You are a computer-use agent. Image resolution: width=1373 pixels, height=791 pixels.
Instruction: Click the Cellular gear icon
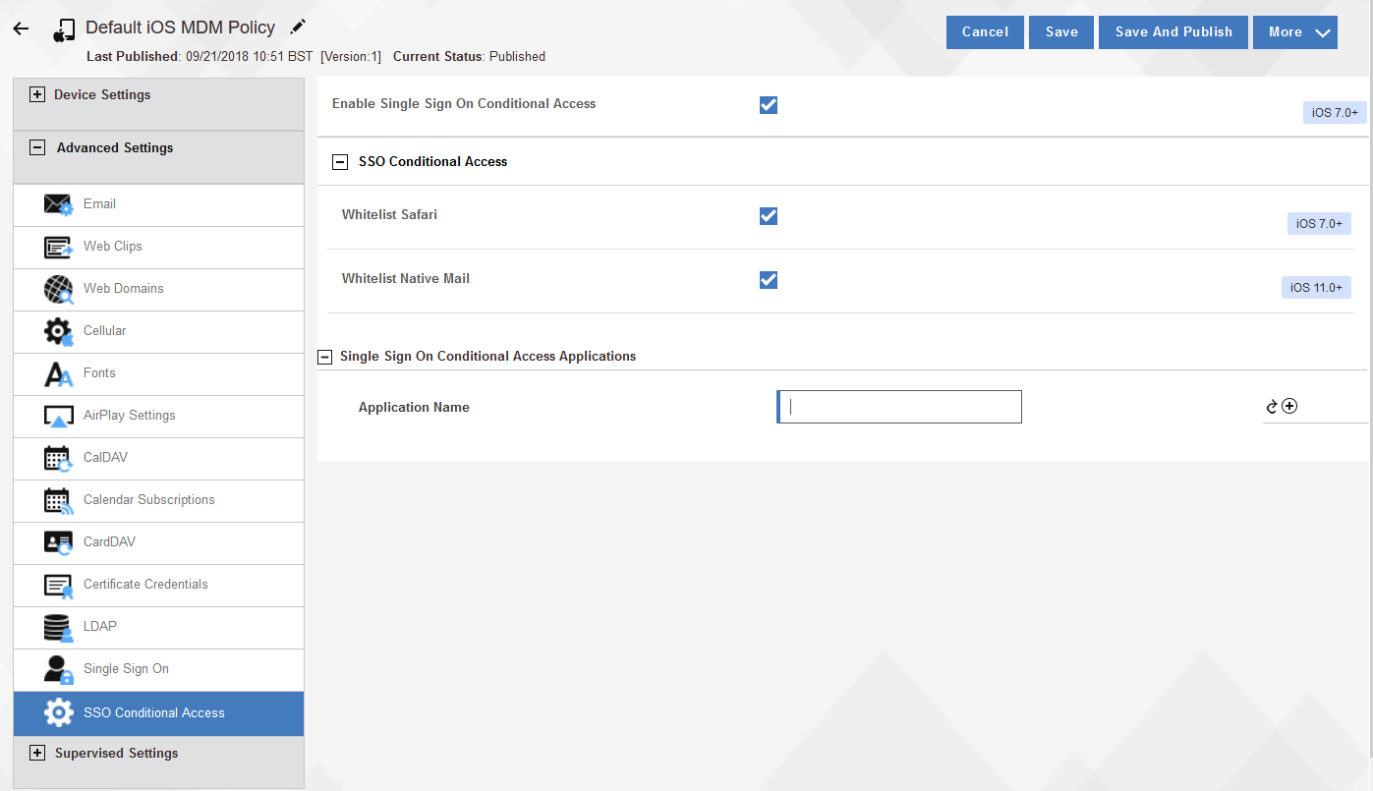tap(58, 331)
